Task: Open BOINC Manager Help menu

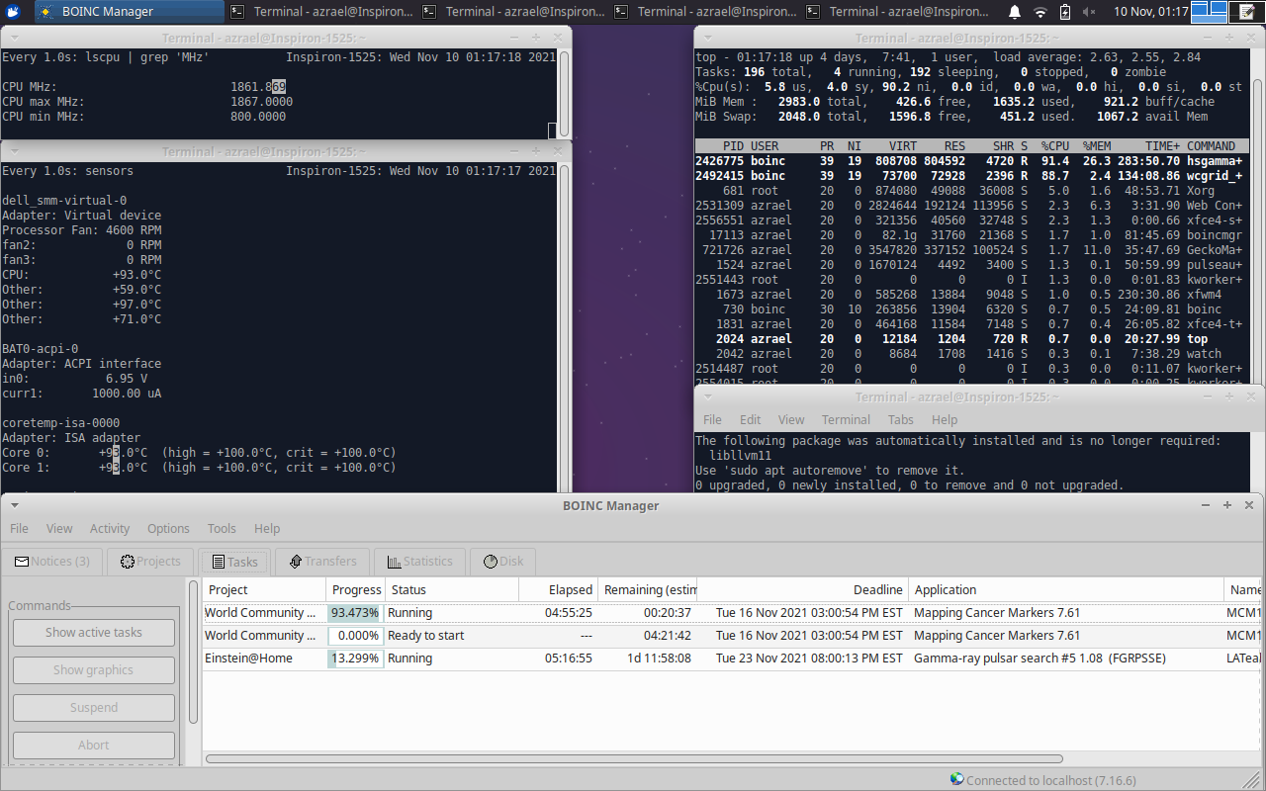Action: (267, 528)
